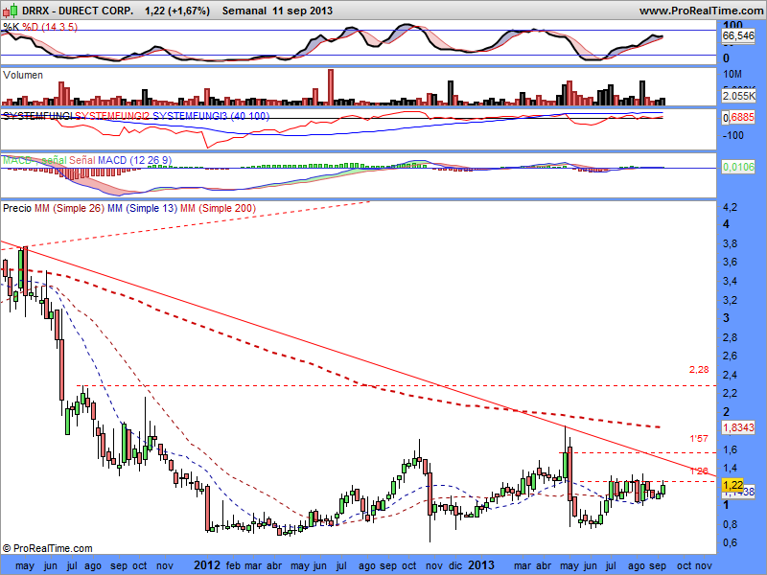
Task: Open the www.ProRealTime.com link
Action: point(701,11)
